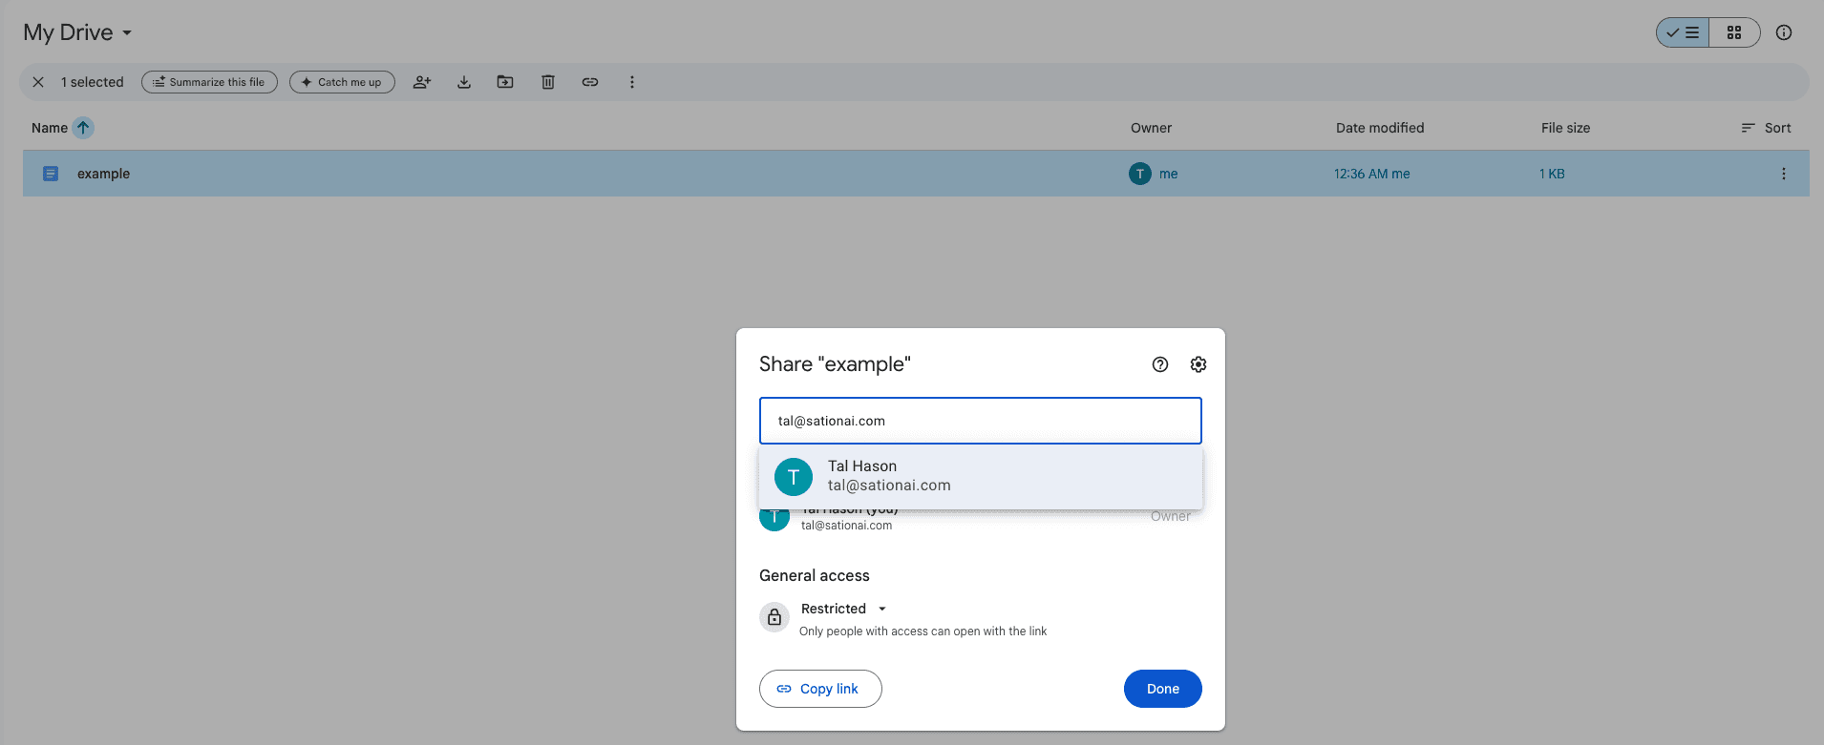Click the email input field
Image resolution: width=1824 pixels, height=745 pixels.
[980, 421]
